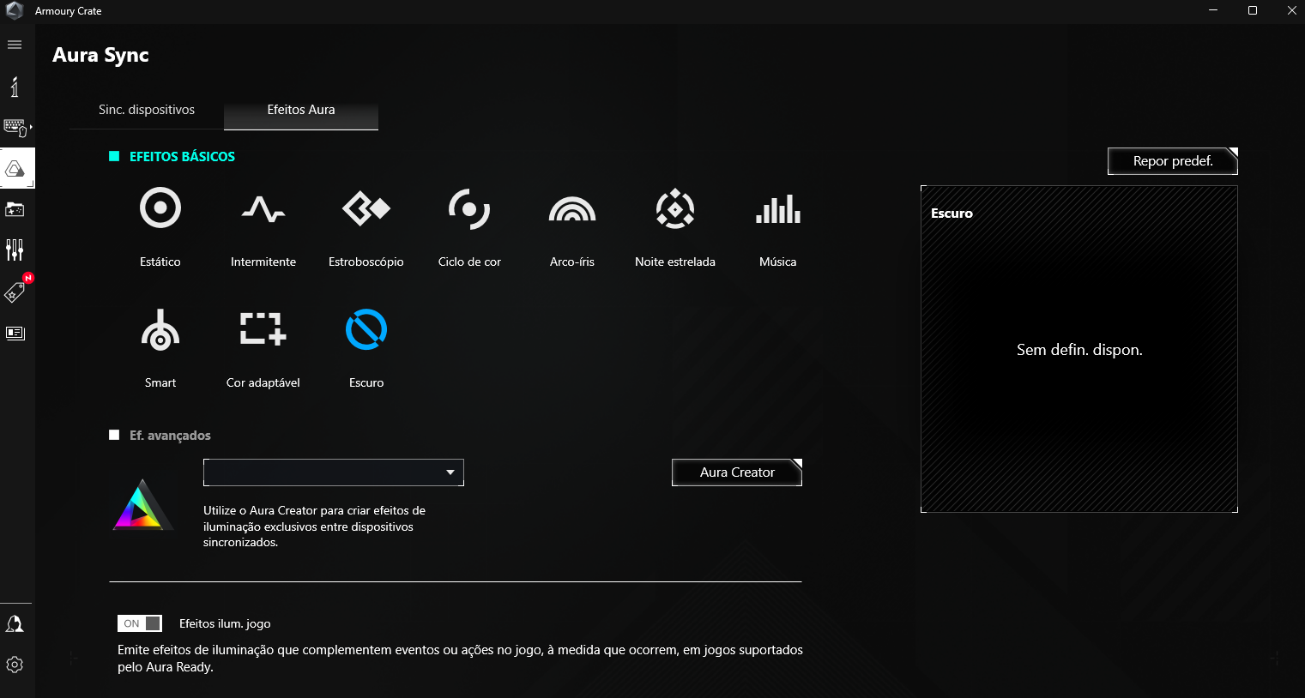Click the Armoury Crate title bar logo
This screenshot has height=698, width=1305.
[x=15, y=11]
